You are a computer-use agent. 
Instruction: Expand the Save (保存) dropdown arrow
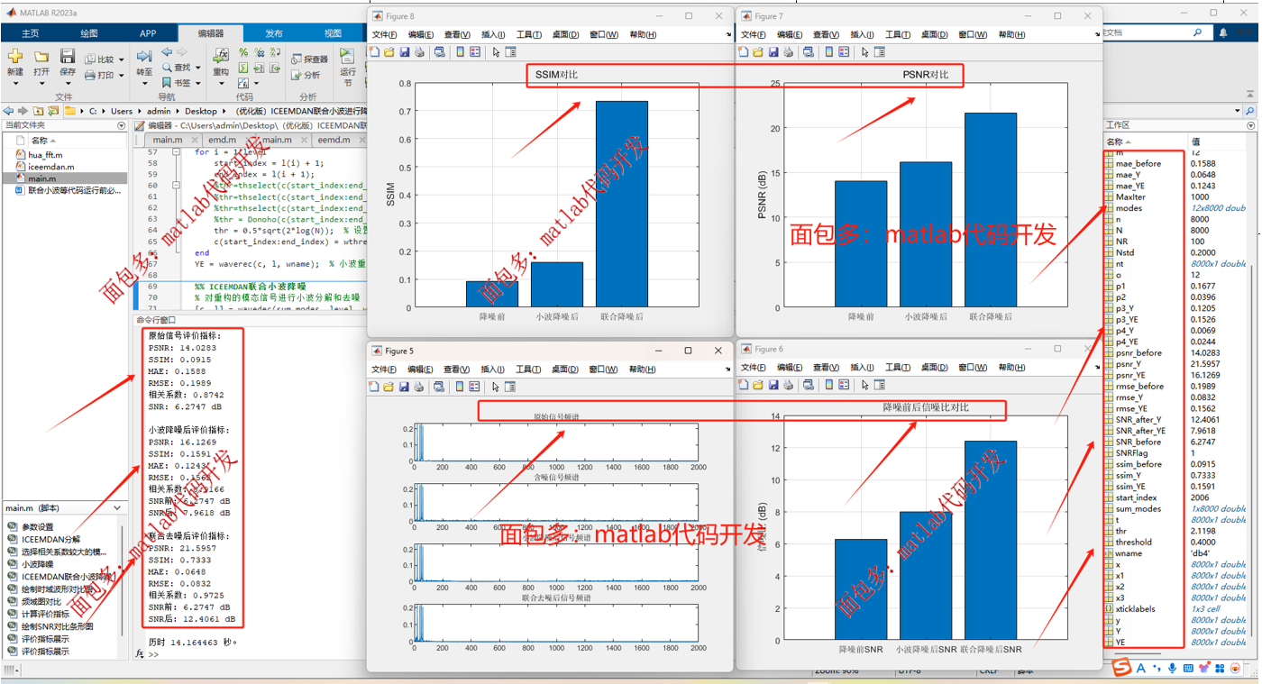tap(68, 84)
